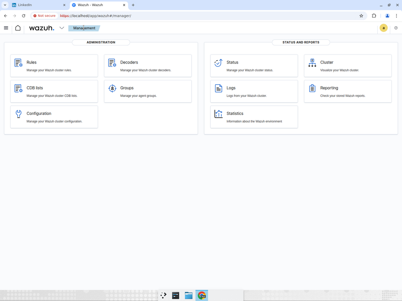Close the Wazuh tab
The width and height of the screenshot is (402, 301).
[x=124, y=5]
